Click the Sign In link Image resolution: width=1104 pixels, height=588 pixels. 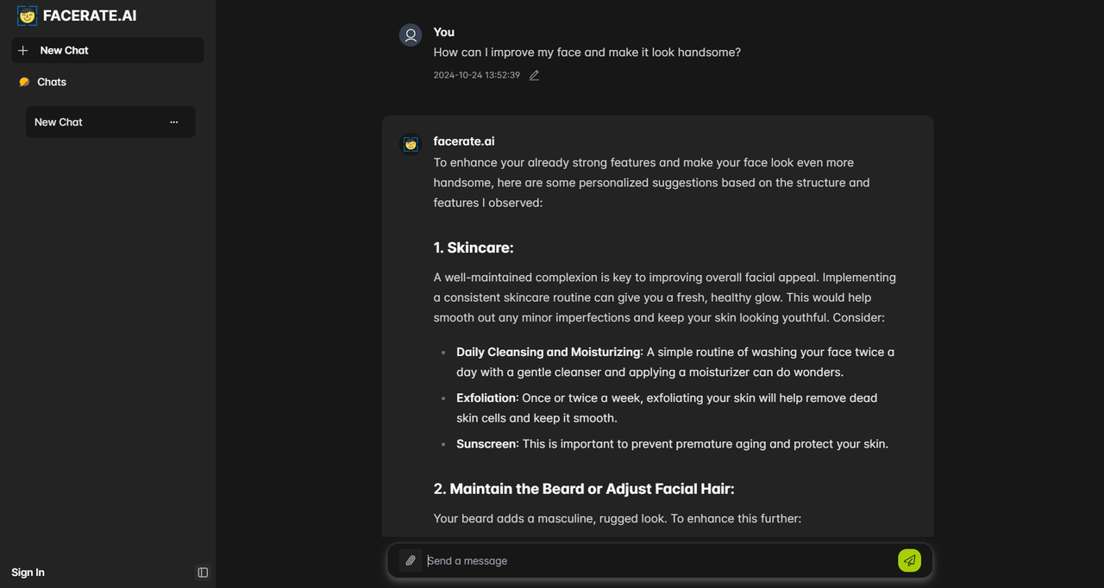(28, 572)
